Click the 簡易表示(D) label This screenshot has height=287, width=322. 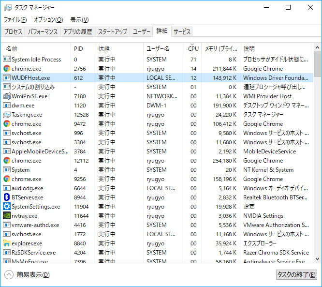coord(33,275)
